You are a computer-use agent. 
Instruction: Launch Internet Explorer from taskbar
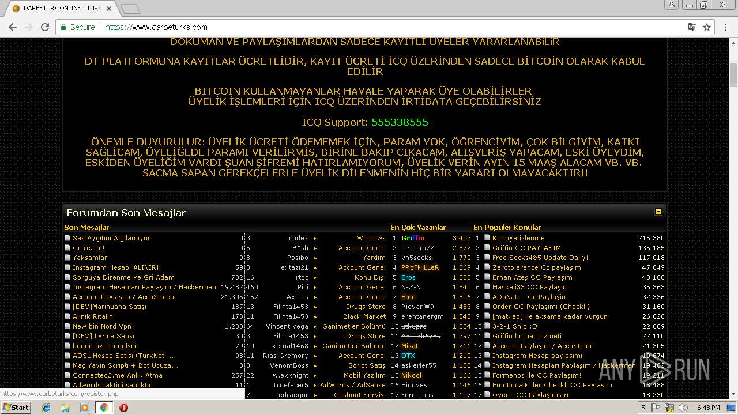(46, 408)
